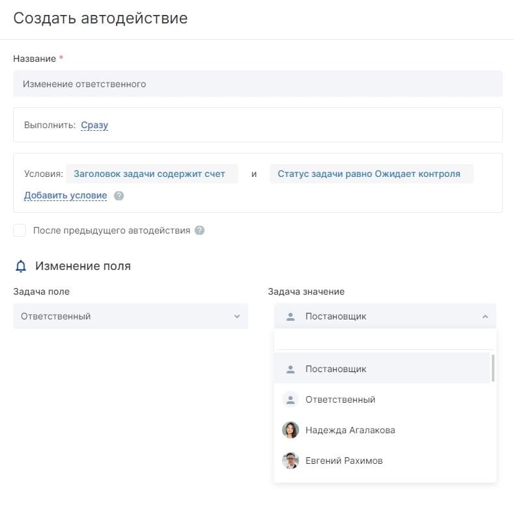The image size is (514, 510).
Task: Click the Сразу execution timing link
Action: click(x=94, y=125)
